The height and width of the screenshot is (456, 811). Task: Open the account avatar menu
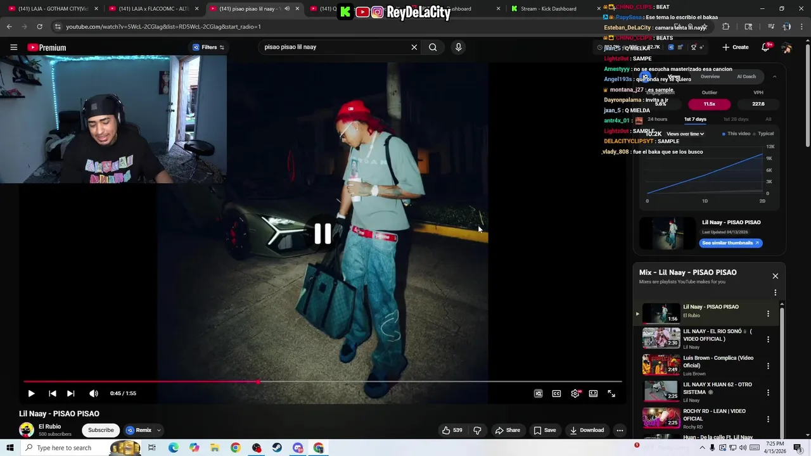pos(786,47)
